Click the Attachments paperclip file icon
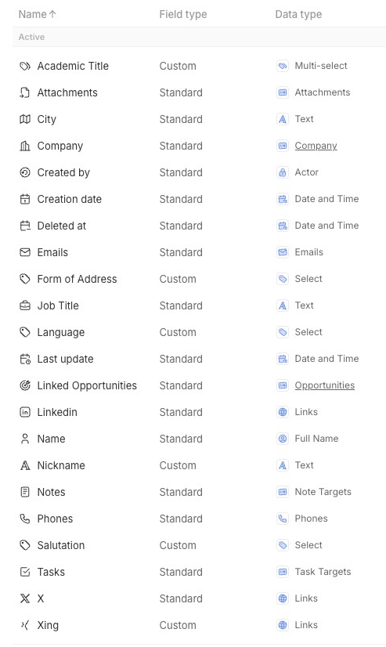 pos(25,92)
